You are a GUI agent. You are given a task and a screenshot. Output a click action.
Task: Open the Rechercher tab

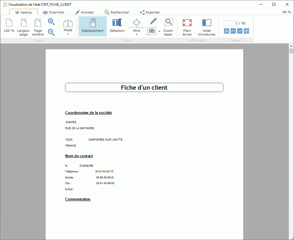[117, 12]
